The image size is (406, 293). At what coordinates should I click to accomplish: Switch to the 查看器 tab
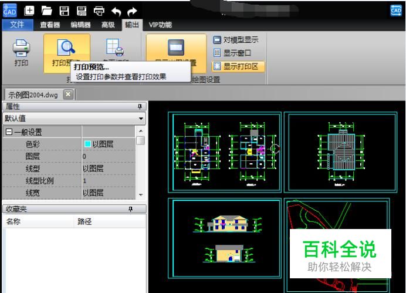[50, 25]
